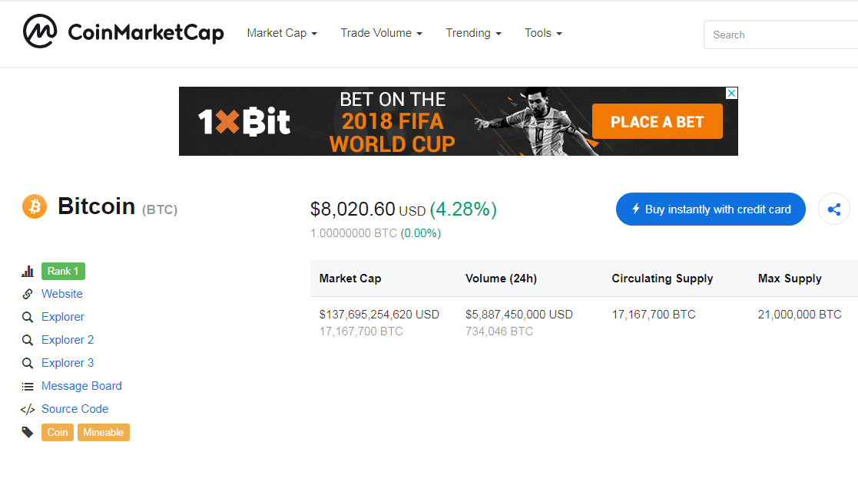Focus the Search input field
The height and width of the screenshot is (488, 858).
780,35
